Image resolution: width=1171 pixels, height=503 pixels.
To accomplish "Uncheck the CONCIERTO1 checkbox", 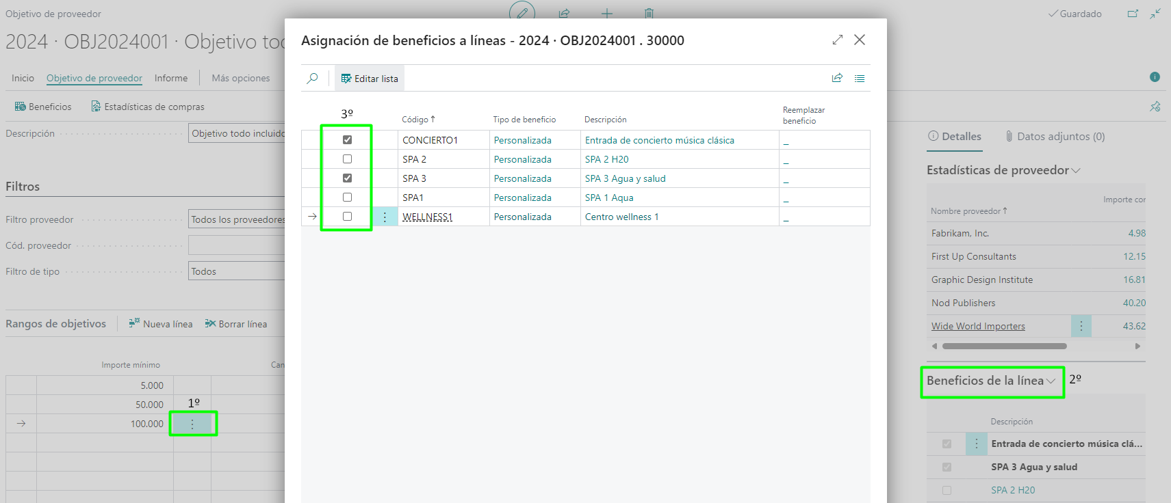I will (347, 140).
